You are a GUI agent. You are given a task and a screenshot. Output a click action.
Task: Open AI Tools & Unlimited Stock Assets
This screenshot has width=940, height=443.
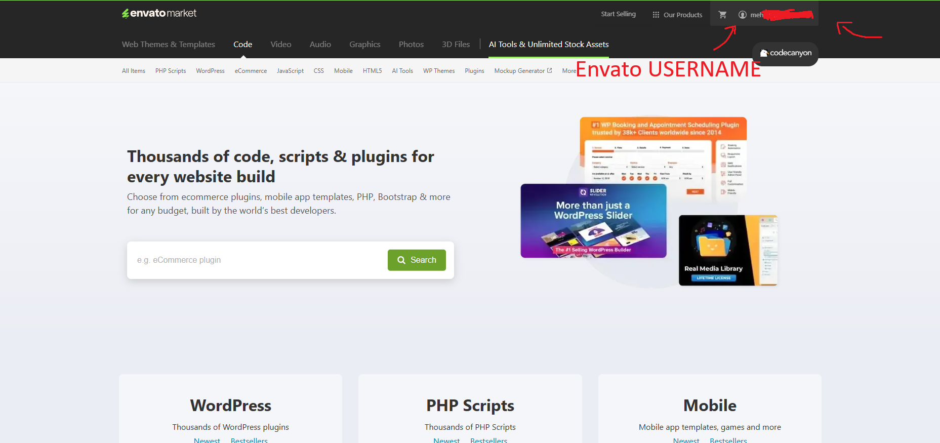coord(549,44)
